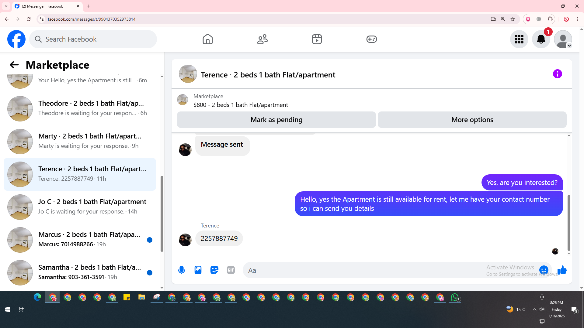
Task: Click More options button
Action: point(472,120)
